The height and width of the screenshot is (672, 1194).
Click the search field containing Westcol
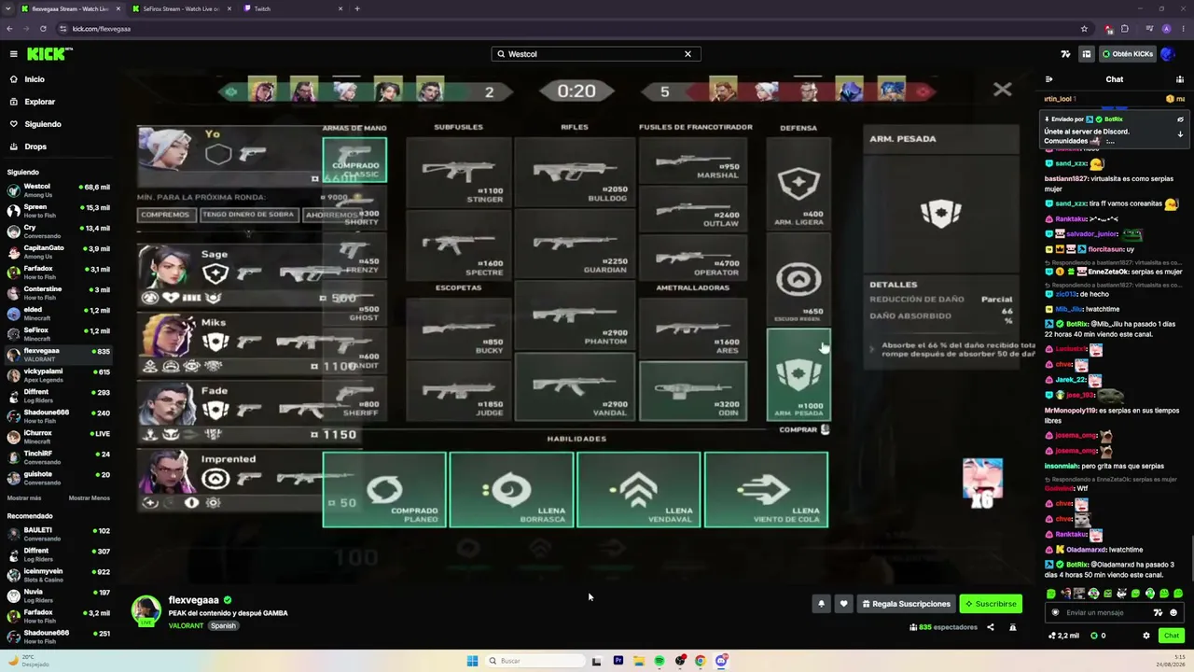[x=596, y=54]
